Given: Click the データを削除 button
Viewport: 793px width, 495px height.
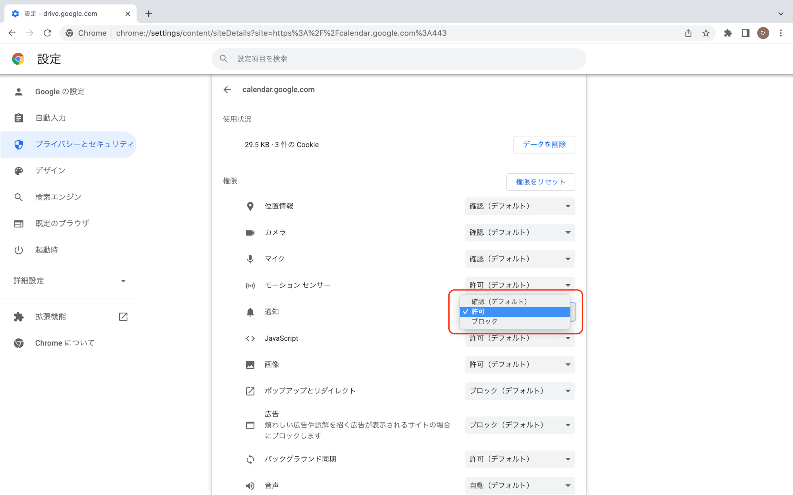Looking at the screenshot, I should click(544, 144).
